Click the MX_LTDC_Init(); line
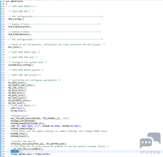 17,88
